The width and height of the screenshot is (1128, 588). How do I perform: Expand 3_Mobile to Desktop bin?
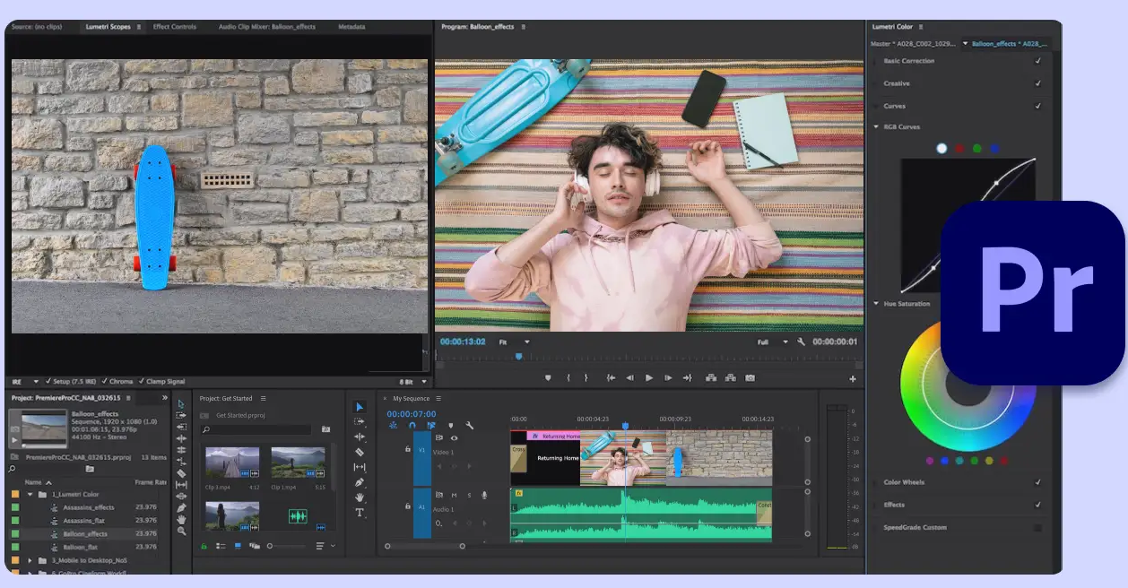point(30,560)
